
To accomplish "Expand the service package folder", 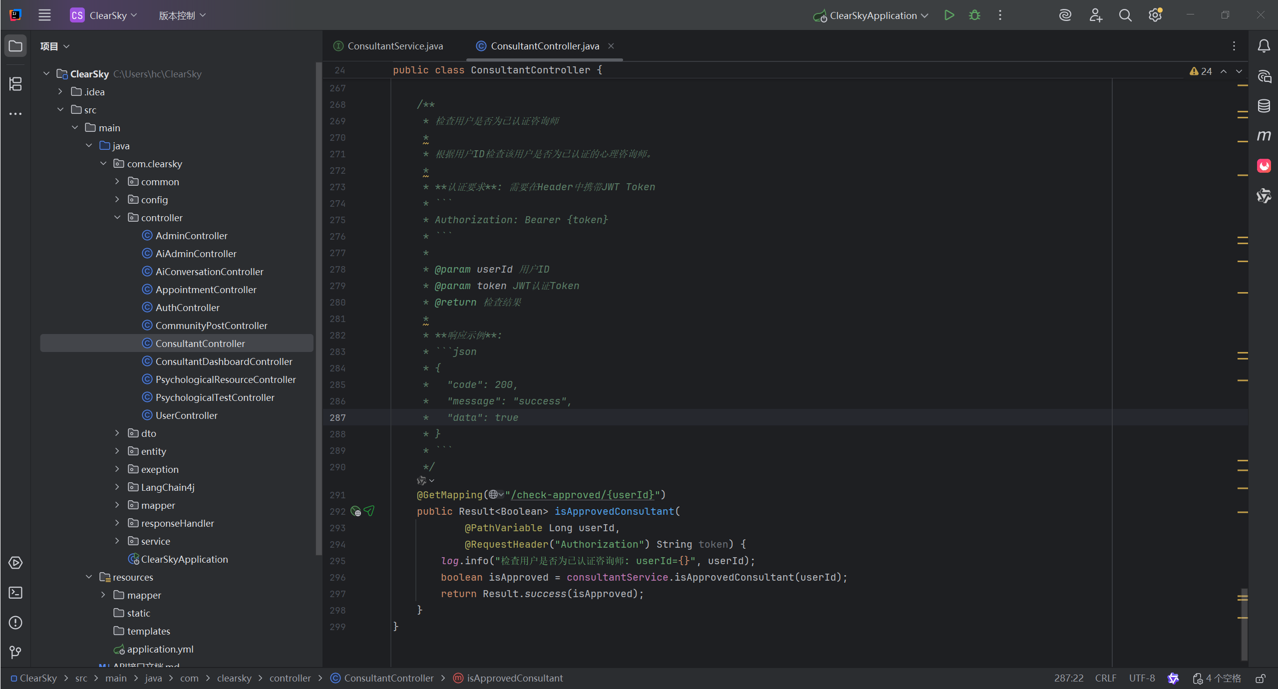I will (117, 541).
